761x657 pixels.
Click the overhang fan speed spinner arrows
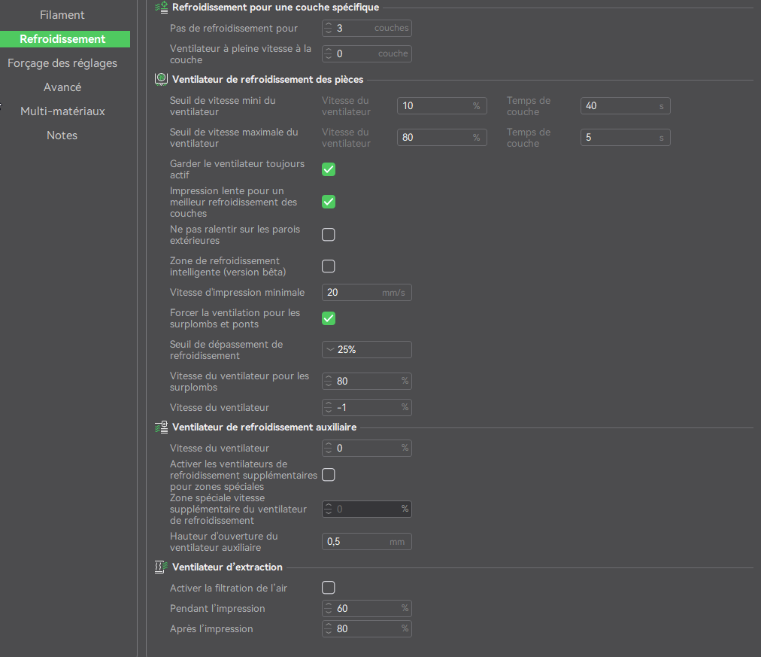tap(329, 382)
